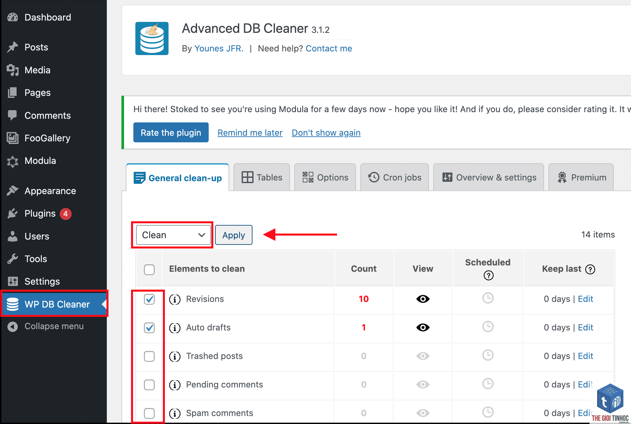The height and width of the screenshot is (424, 631).
Task: Open the Cron jobs tab
Action: pos(394,177)
